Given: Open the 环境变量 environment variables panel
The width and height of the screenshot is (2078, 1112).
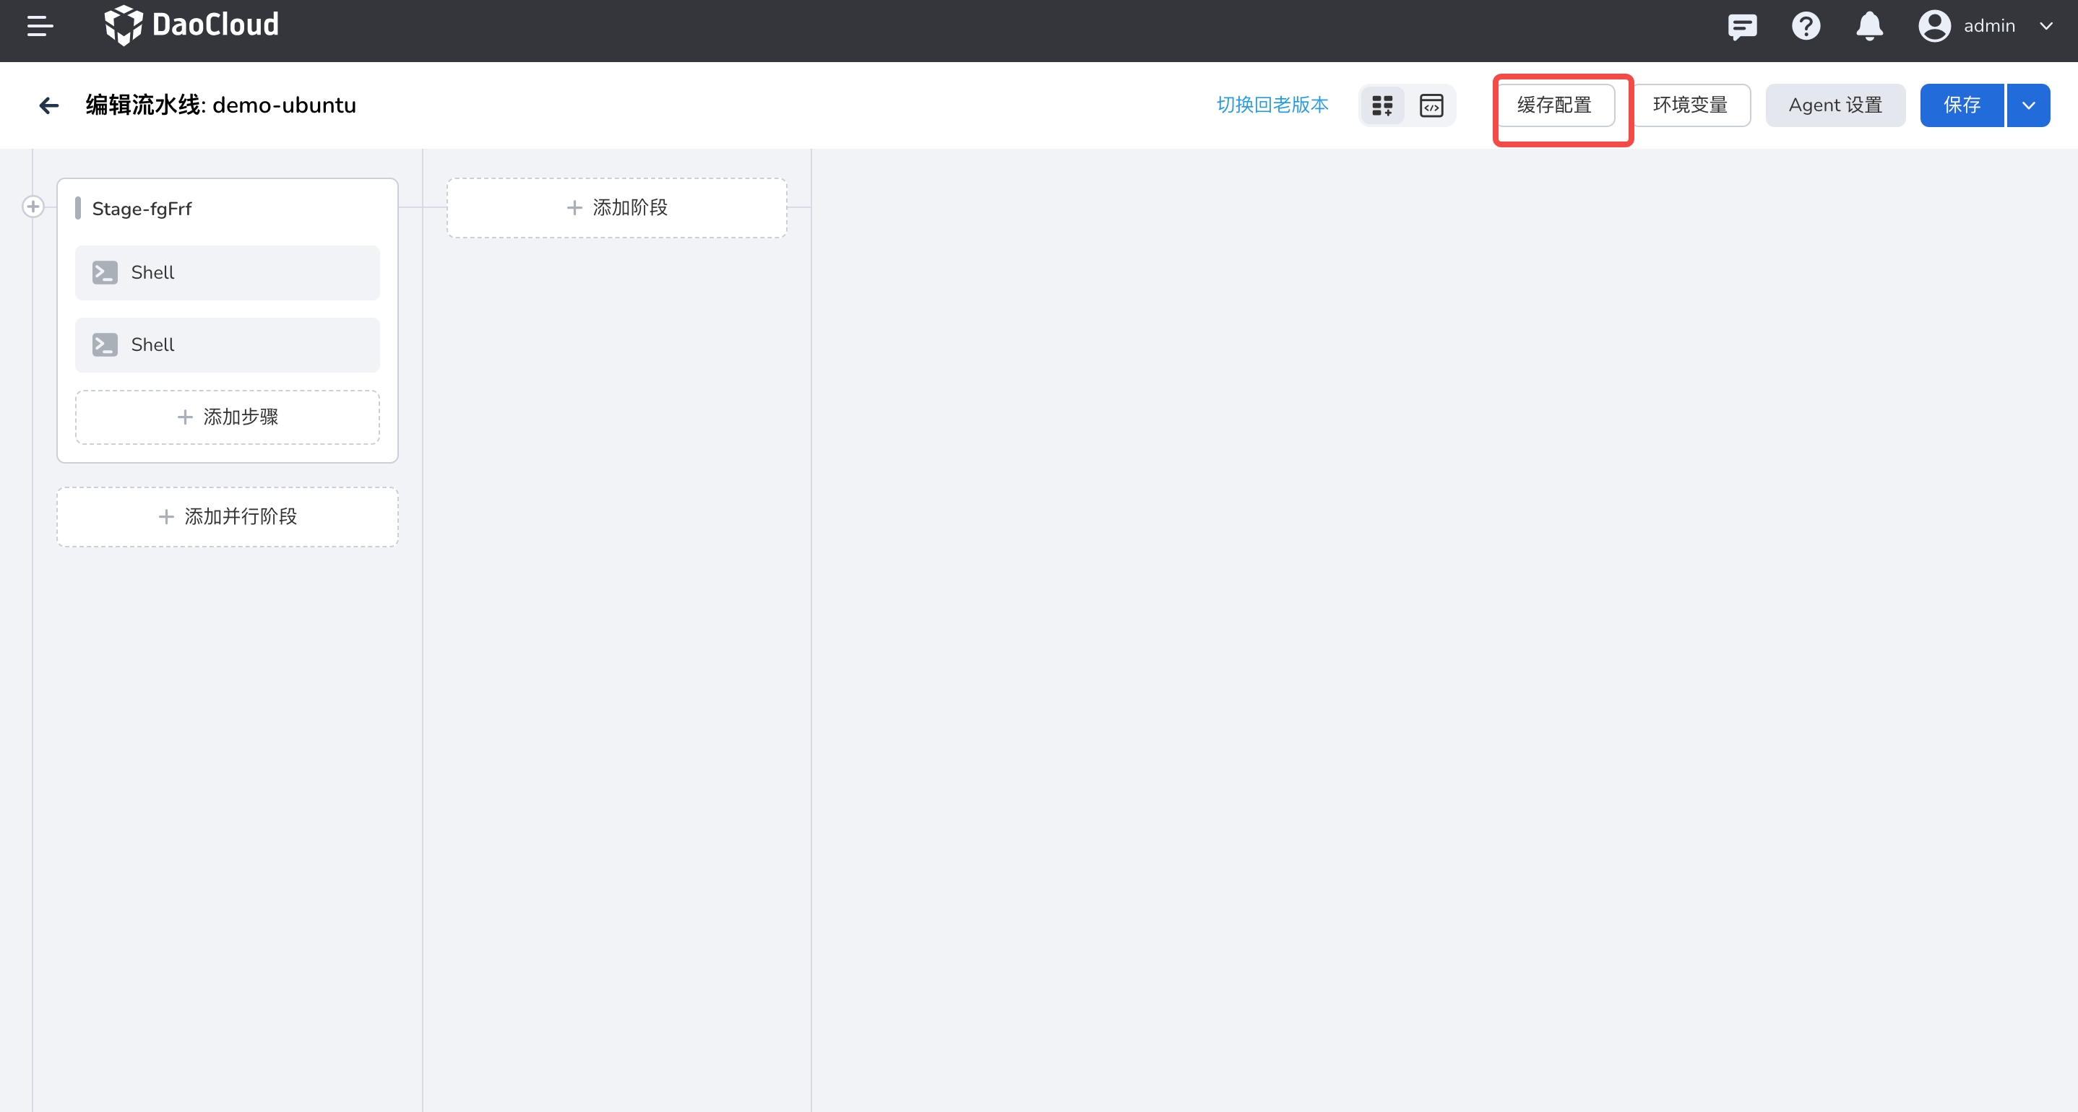Looking at the screenshot, I should 1690,105.
